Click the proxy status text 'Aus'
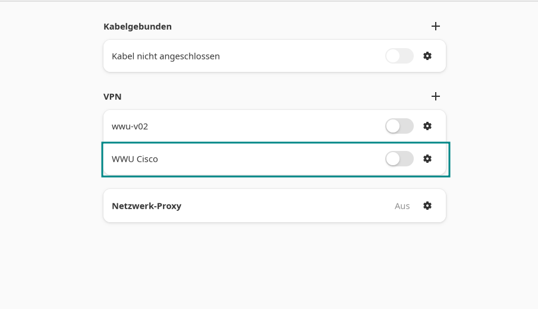538x309 pixels. 402,206
